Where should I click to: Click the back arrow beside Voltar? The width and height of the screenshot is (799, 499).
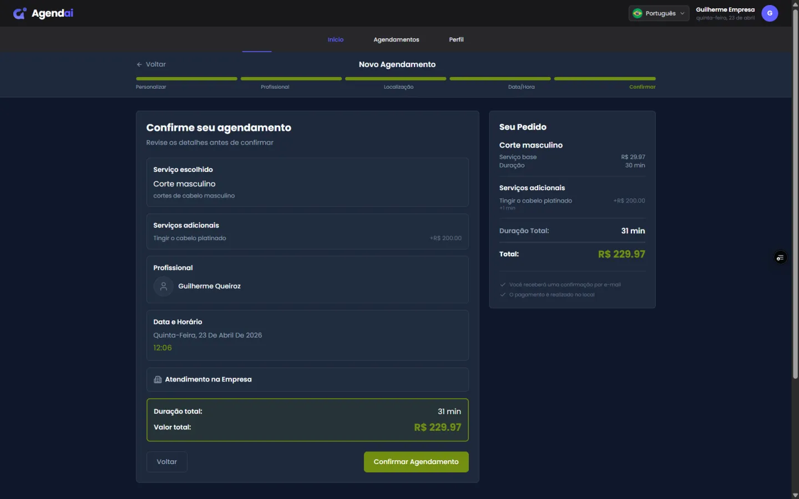point(139,64)
